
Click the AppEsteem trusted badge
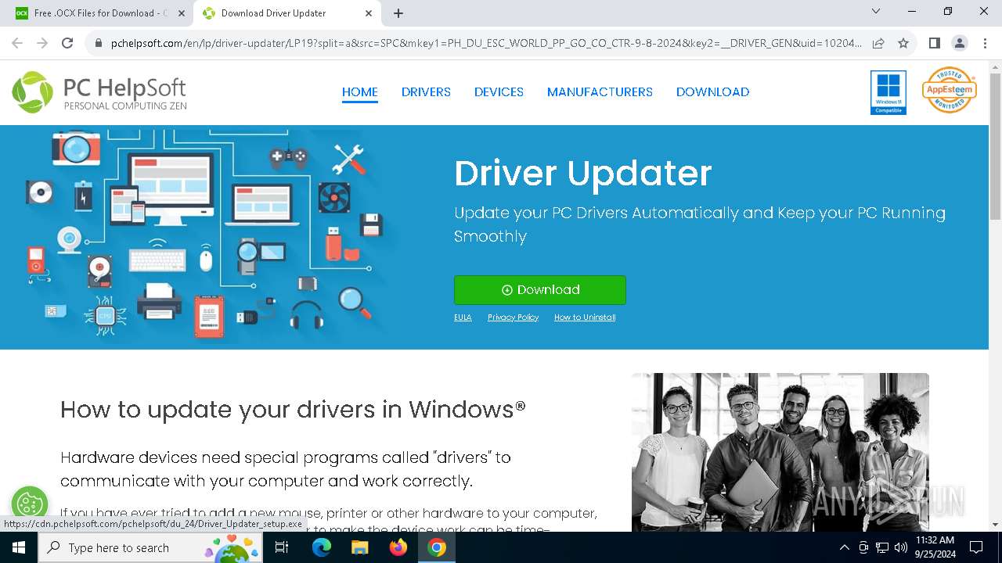950,90
